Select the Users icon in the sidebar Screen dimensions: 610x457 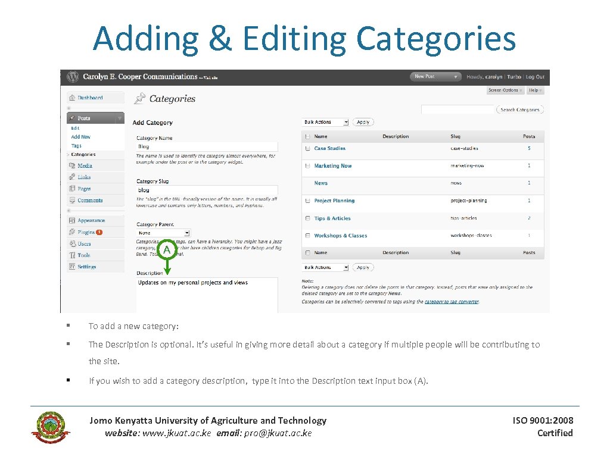(71, 243)
